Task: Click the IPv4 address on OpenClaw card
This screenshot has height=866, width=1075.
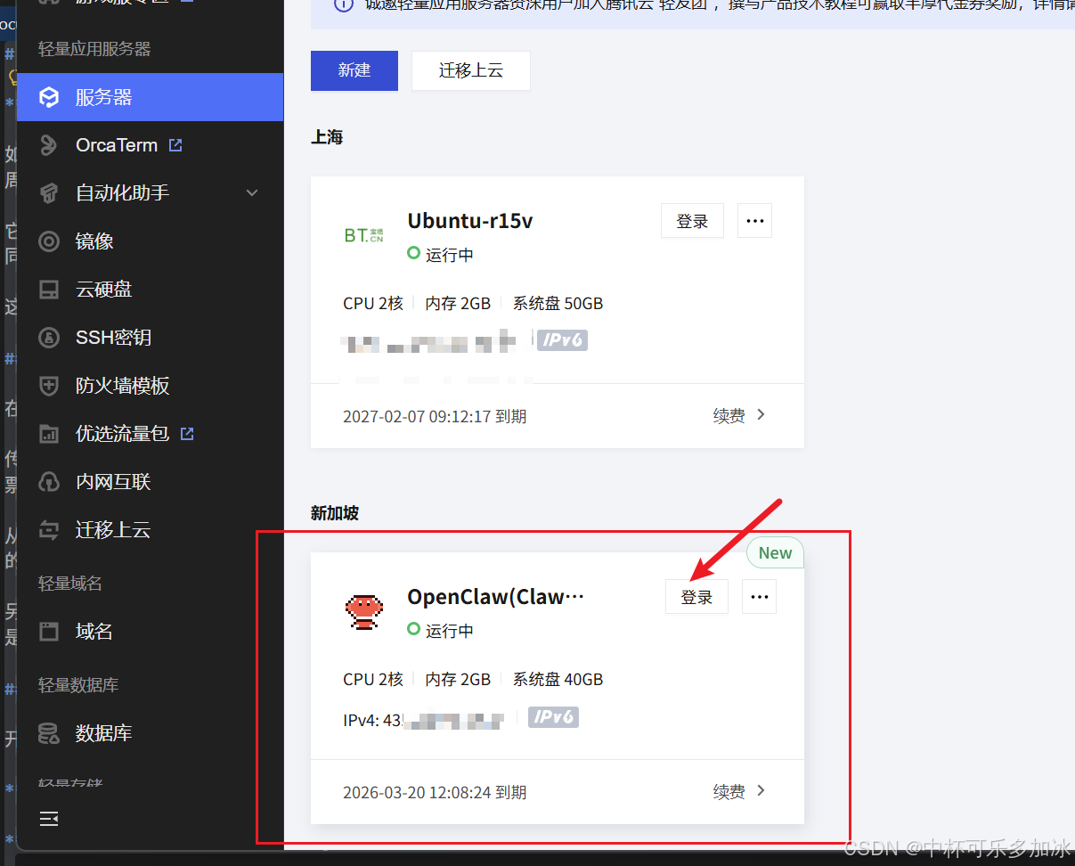Action: coord(424,720)
